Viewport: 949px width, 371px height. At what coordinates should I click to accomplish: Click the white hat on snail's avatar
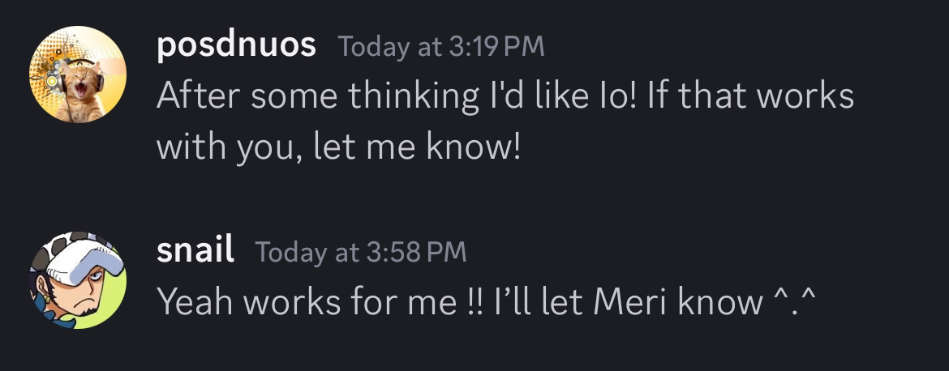(x=83, y=262)
